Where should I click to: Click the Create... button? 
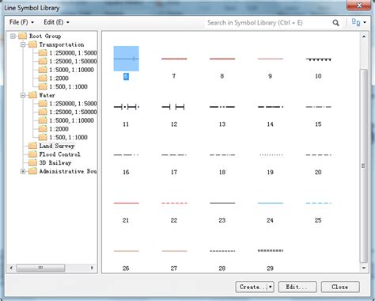pos(252,287)
